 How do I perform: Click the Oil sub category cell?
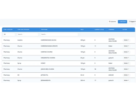(x=18, y=75)
